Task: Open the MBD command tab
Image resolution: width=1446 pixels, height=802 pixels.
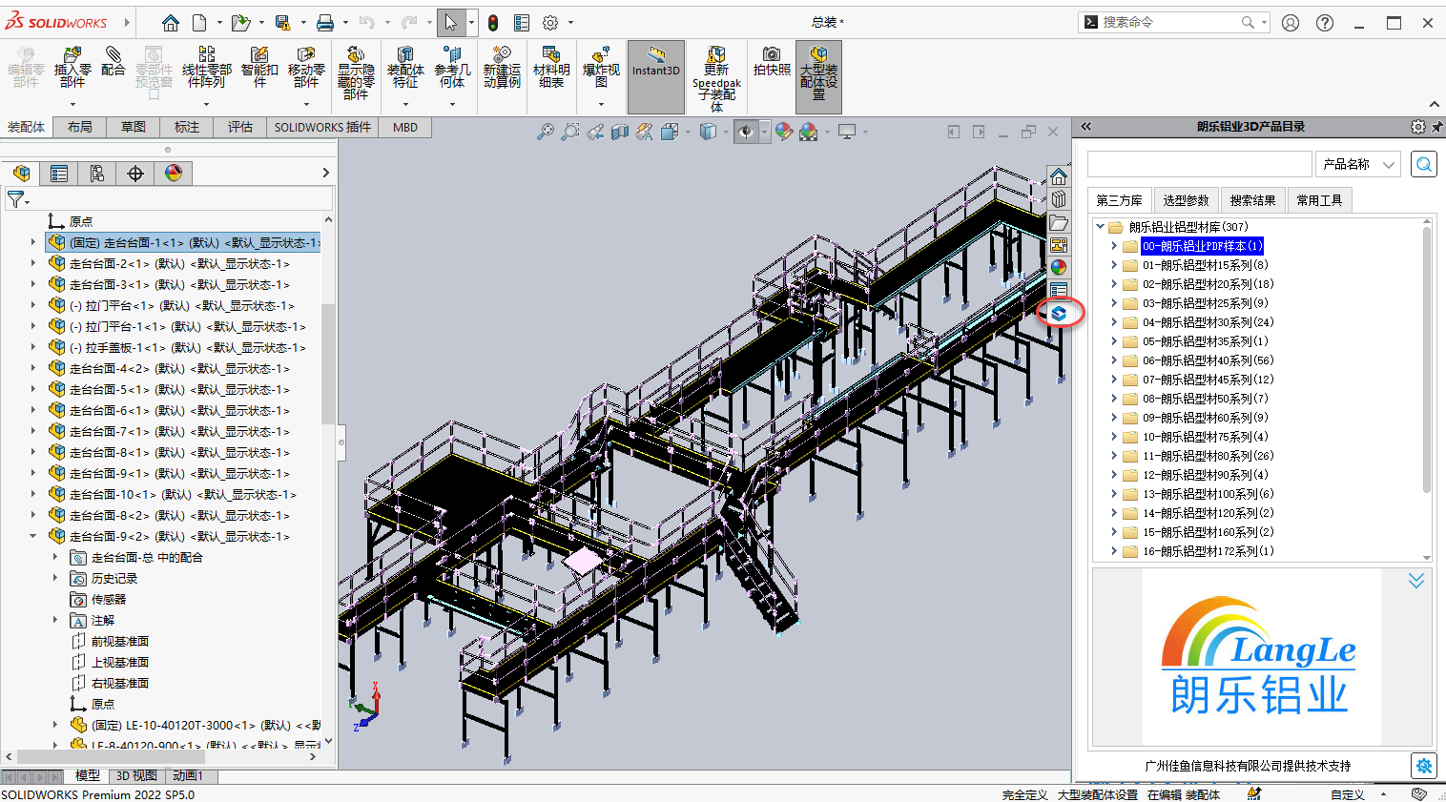Action: 405,127
